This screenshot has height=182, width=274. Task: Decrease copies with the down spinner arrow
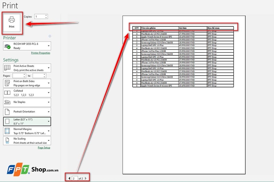point(46,18)
